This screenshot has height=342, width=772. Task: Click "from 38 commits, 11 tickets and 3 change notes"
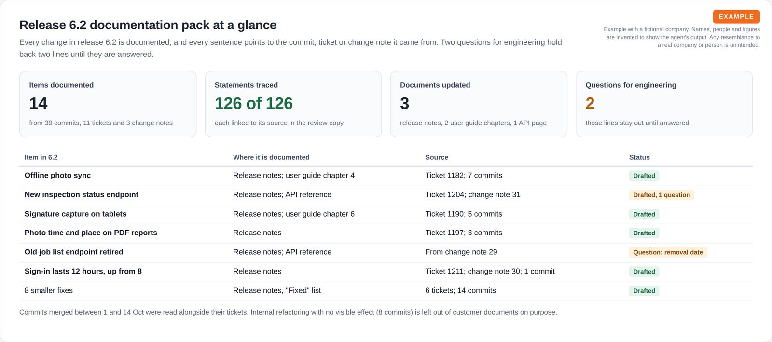coord(101,123)
